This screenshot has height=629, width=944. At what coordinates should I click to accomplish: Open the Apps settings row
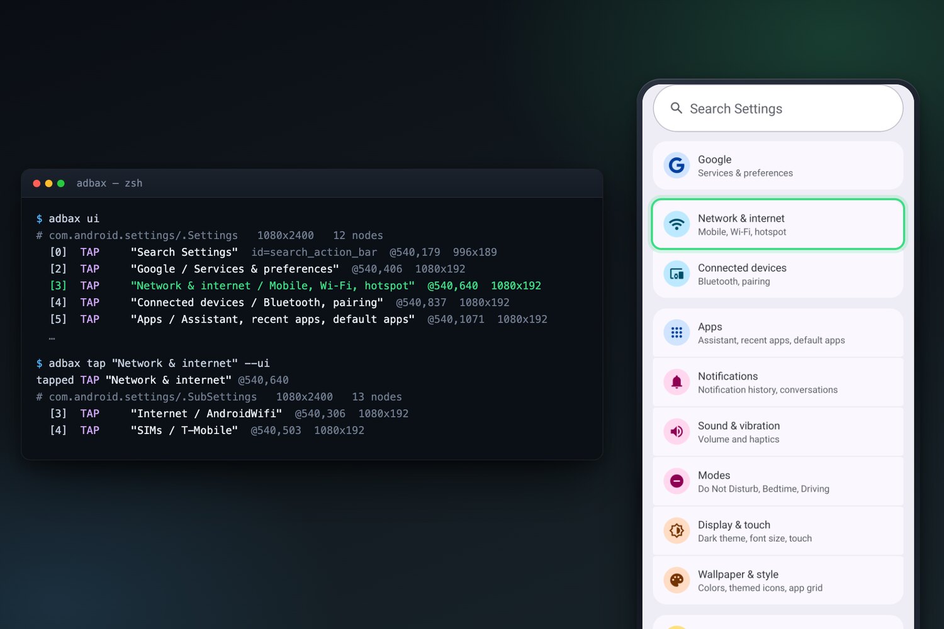778,333
